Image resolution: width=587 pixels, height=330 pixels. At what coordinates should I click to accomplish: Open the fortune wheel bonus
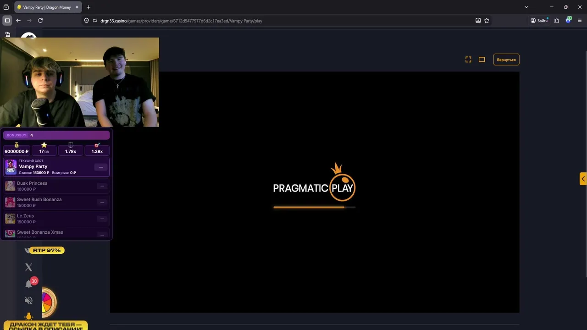(49, 302)
